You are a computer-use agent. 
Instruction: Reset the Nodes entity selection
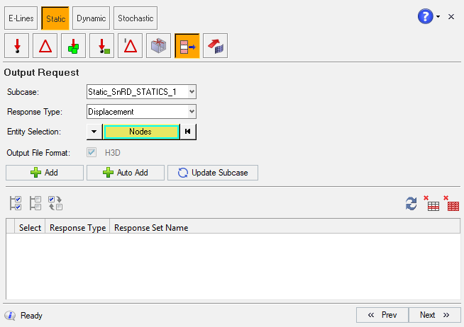click(x=187, y=132)
